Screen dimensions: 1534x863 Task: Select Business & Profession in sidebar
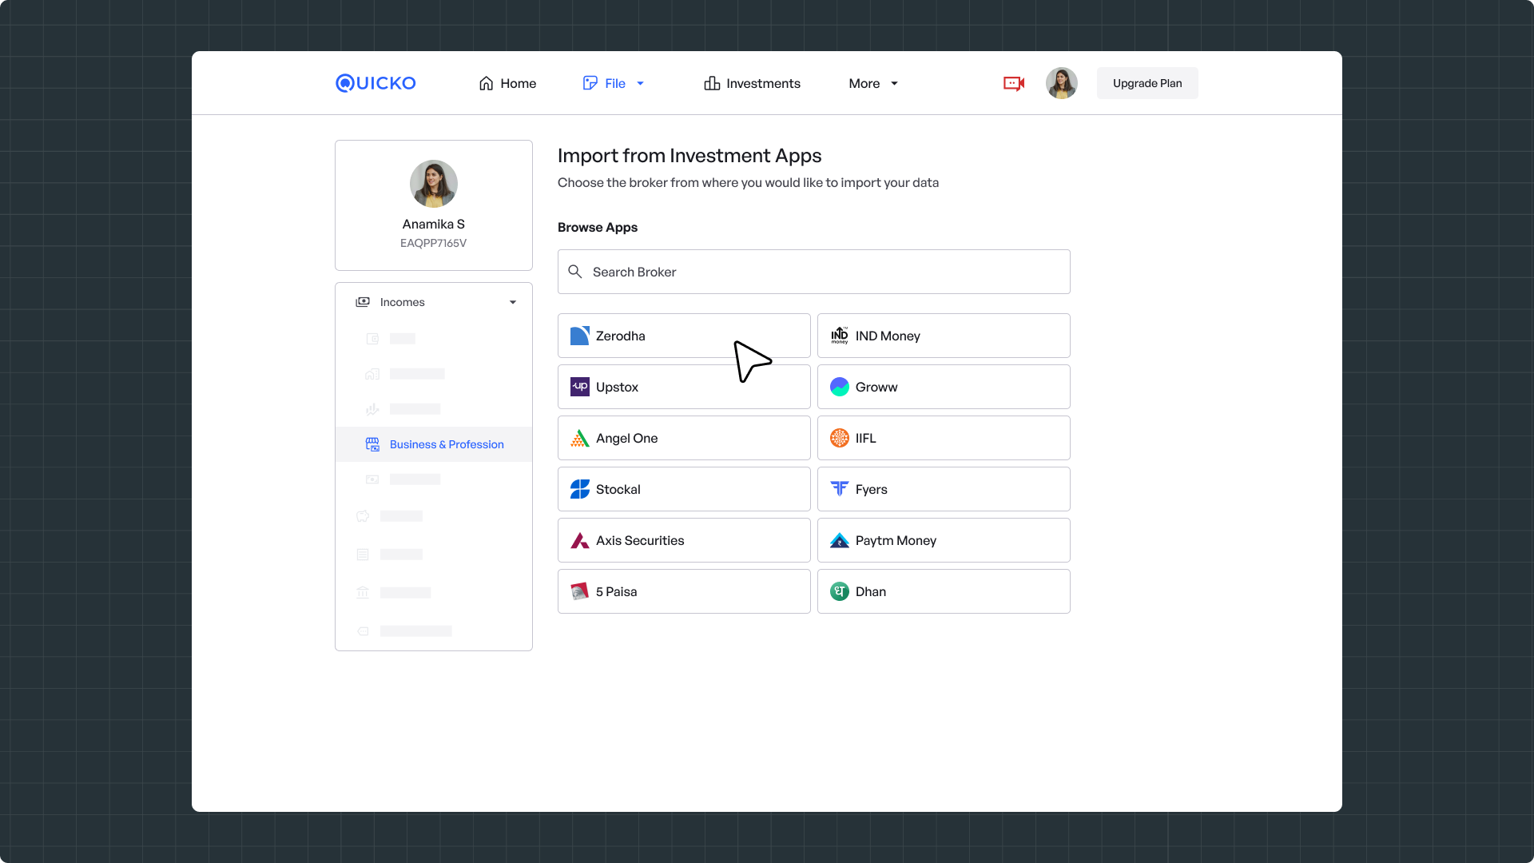coord(434,444)
